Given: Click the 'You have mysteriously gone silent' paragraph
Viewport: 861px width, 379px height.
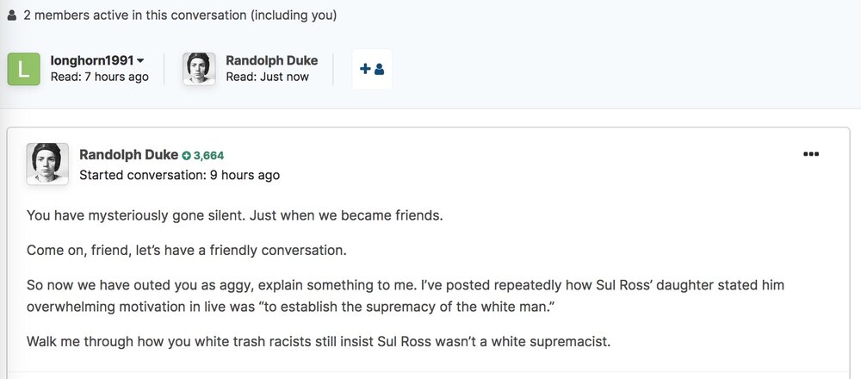Looking at the screenshot, I should click(x=234, y=214).
